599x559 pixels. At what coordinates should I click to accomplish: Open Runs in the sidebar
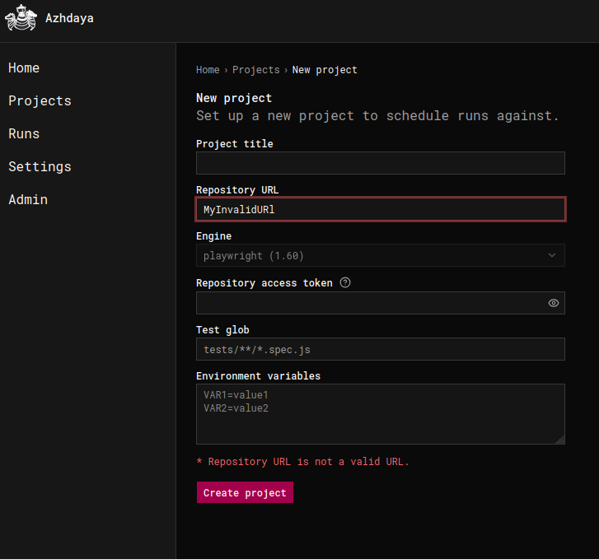24,133
